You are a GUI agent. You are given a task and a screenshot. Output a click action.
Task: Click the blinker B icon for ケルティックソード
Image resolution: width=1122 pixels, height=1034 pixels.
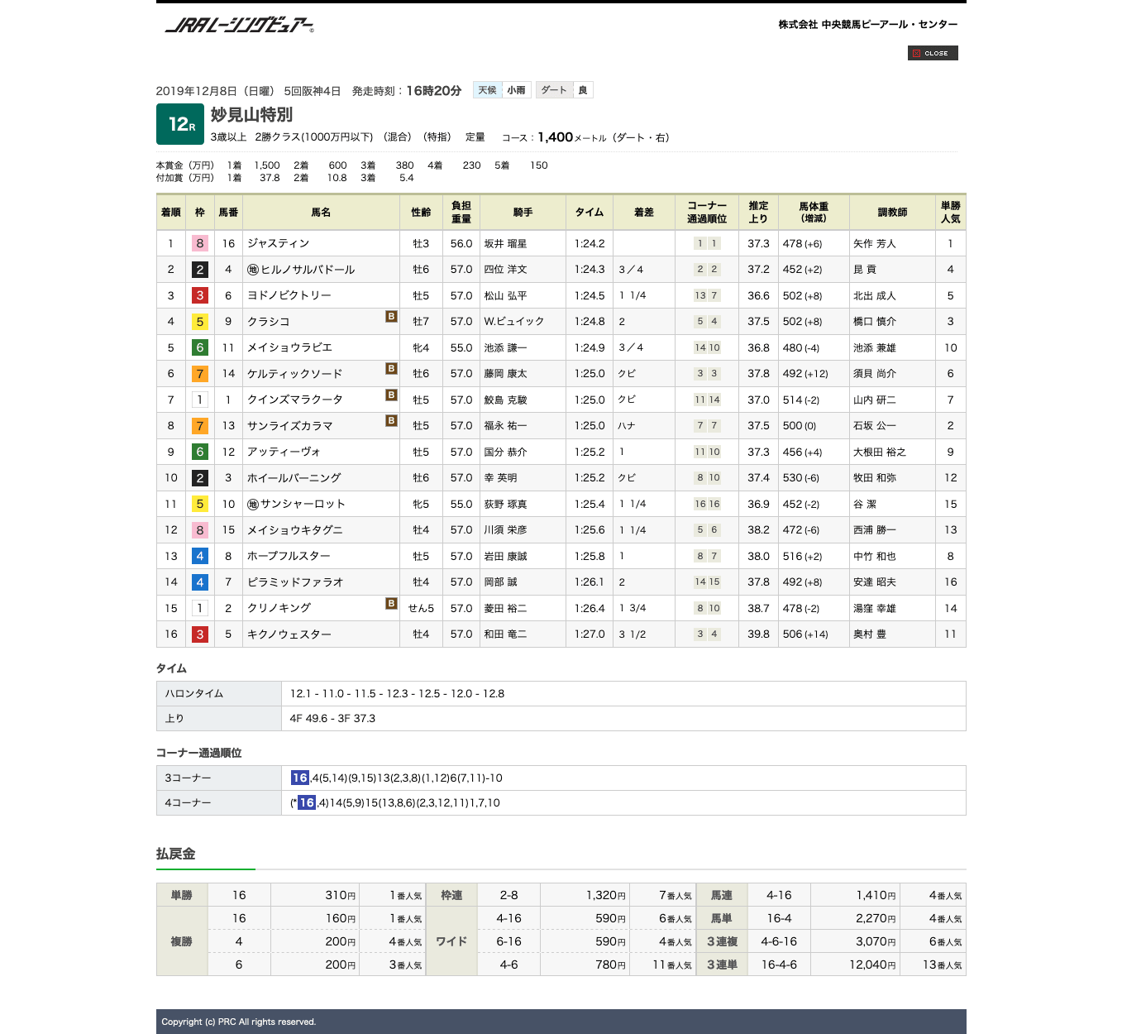(392, 369)
